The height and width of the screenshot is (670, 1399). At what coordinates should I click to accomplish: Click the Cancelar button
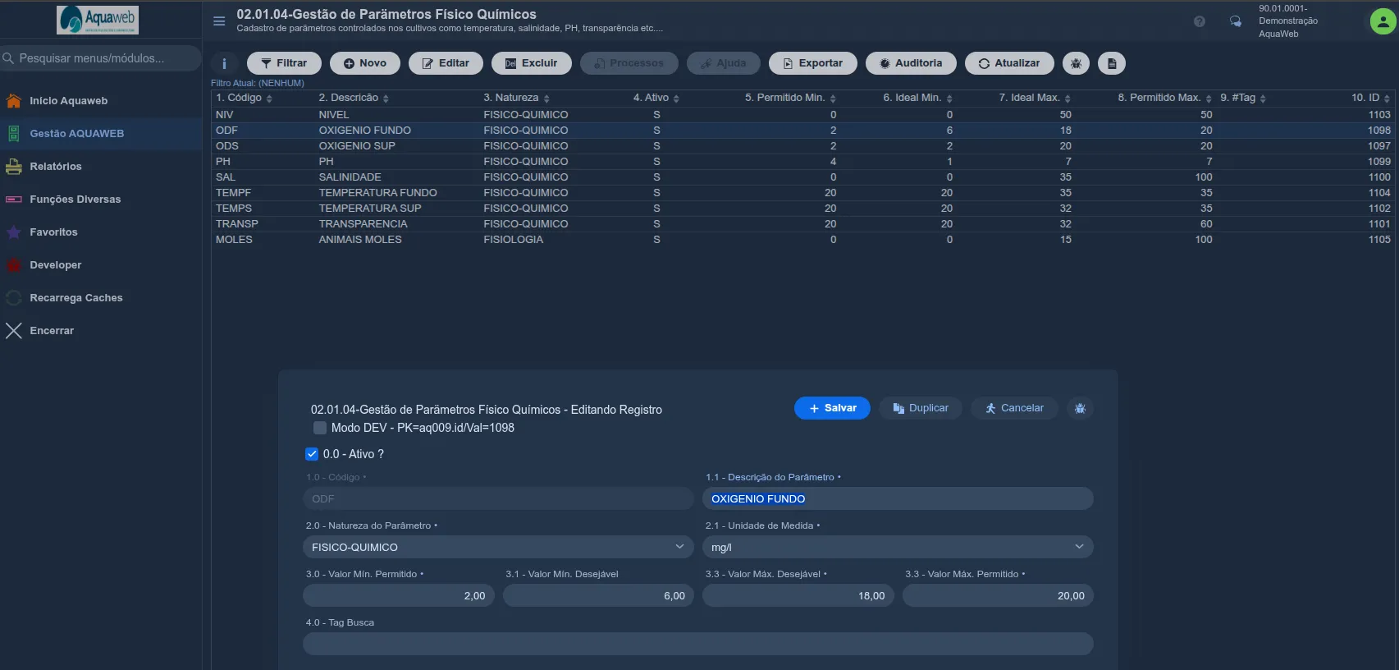pyautogui.click(x=1014, y=408)
